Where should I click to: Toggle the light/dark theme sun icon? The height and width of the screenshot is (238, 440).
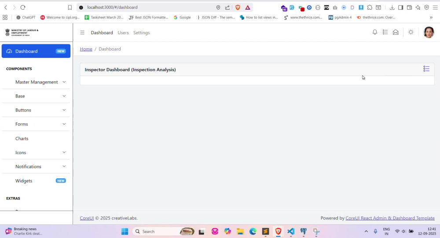pos(411,32)
